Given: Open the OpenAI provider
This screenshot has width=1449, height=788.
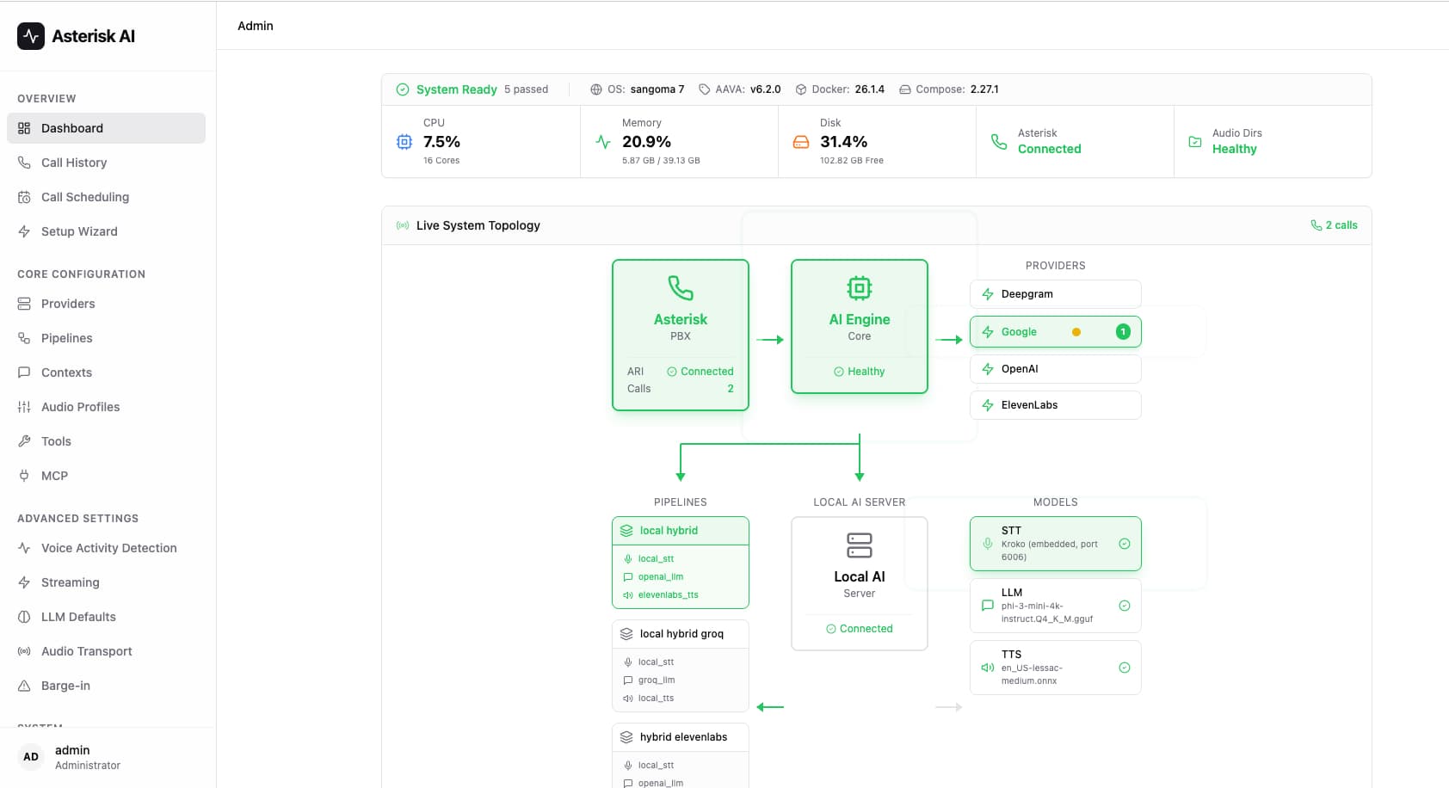Looking at the screenshot, I should (x=1056, y=369).
